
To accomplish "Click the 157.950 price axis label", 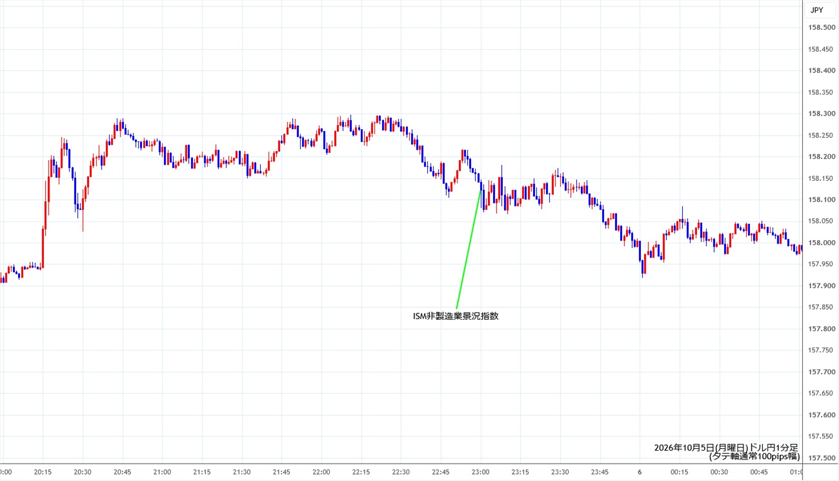I will (822, 264).
